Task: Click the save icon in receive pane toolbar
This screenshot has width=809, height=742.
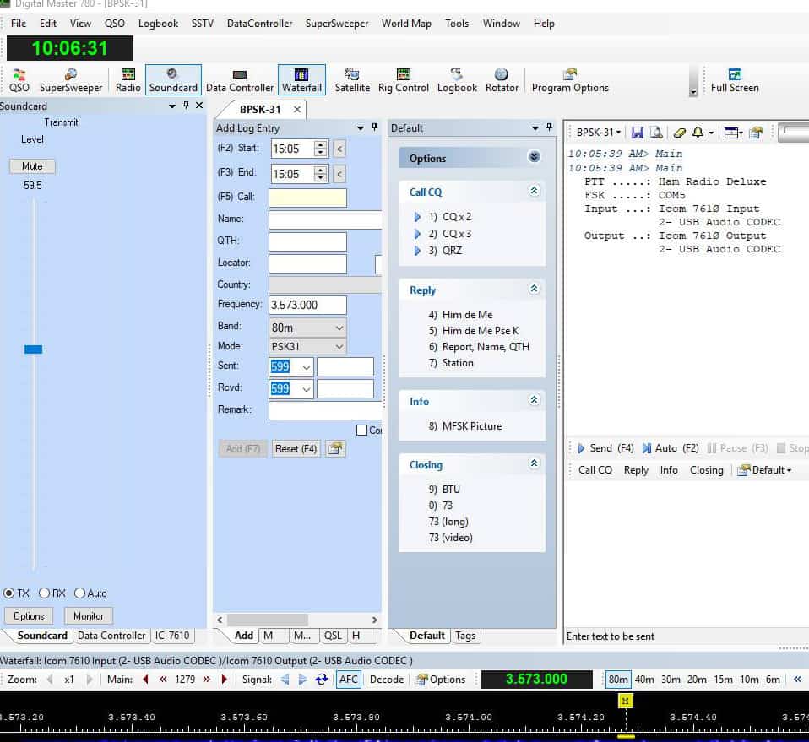Action: tap(638, 133)
